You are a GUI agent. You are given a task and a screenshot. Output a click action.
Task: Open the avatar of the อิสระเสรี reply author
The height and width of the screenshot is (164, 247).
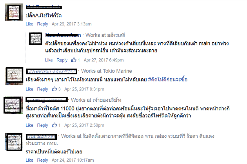tap(35, 38)
